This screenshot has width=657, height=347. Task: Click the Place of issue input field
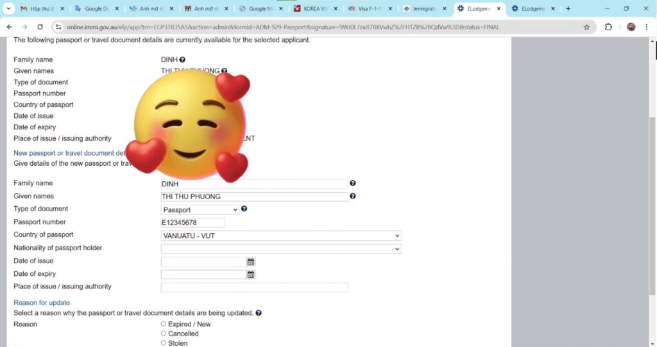[254, 287]
